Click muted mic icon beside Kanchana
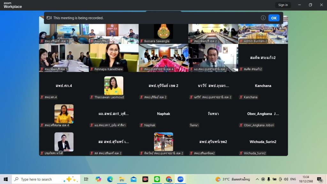327x184 pixels. tap(241, 97)
